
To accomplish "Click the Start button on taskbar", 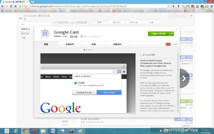I will point(7,131).
